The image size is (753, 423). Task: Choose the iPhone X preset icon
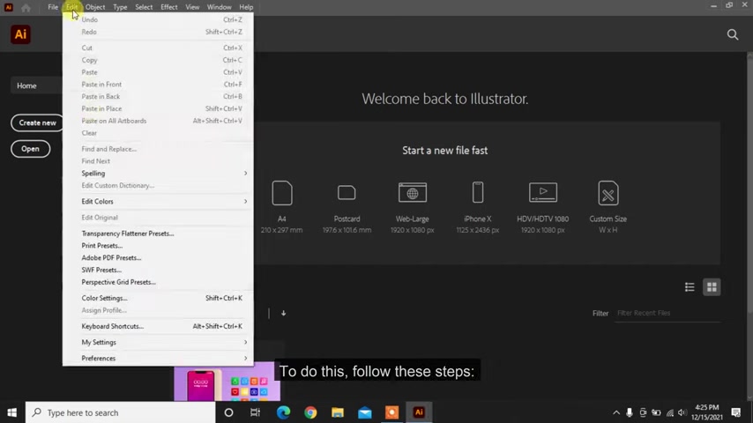tap(477, 192)
